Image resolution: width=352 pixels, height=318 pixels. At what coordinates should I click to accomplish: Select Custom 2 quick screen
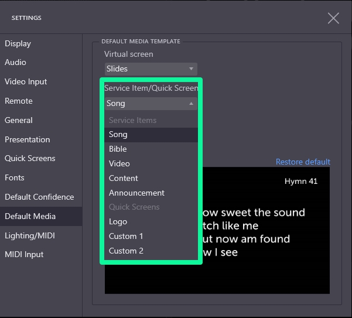pos(151,251)
